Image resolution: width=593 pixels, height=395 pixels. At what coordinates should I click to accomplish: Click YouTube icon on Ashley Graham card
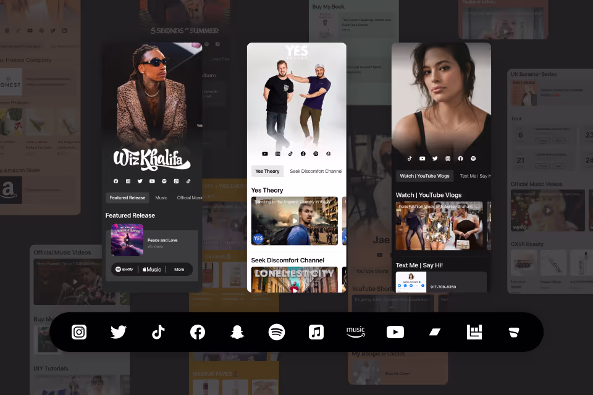click(422, 159)
